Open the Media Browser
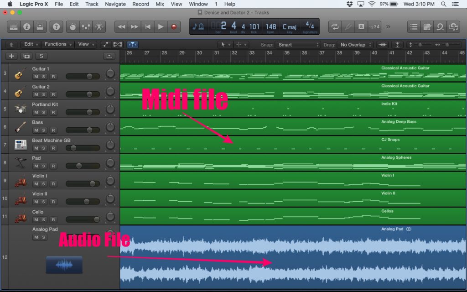This screenshot has height=292, width=467. coord(453,27)
